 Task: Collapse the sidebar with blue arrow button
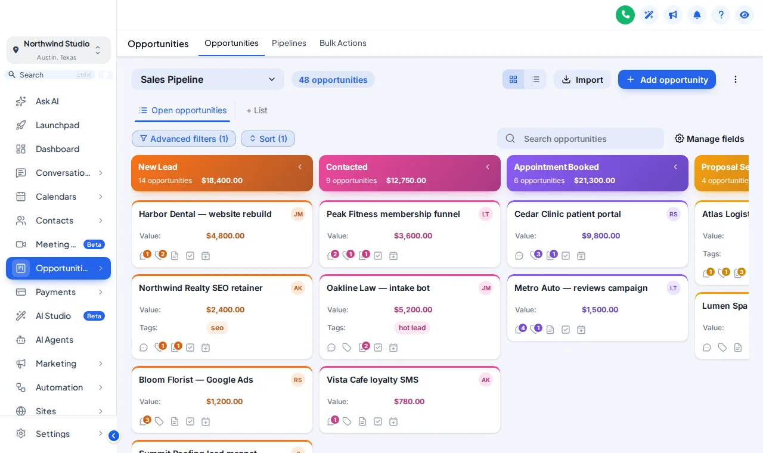pyautogui.click(x=114, y=436)
